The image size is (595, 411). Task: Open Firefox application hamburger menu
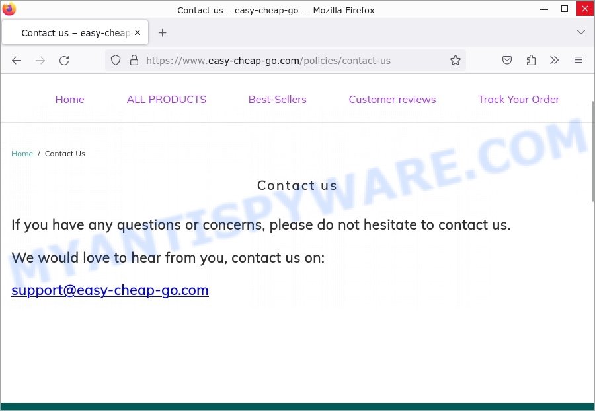(578, 60)
